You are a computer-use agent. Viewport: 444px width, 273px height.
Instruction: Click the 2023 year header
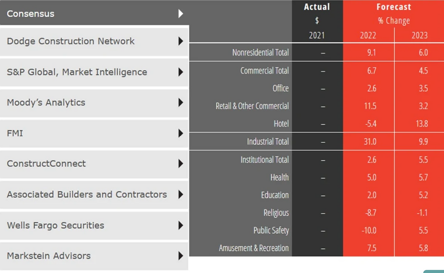coord(420,35)
